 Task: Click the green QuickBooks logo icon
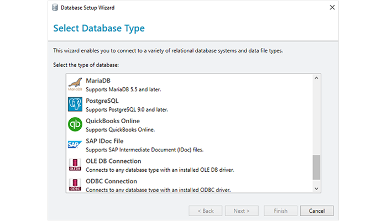point(75,125)
